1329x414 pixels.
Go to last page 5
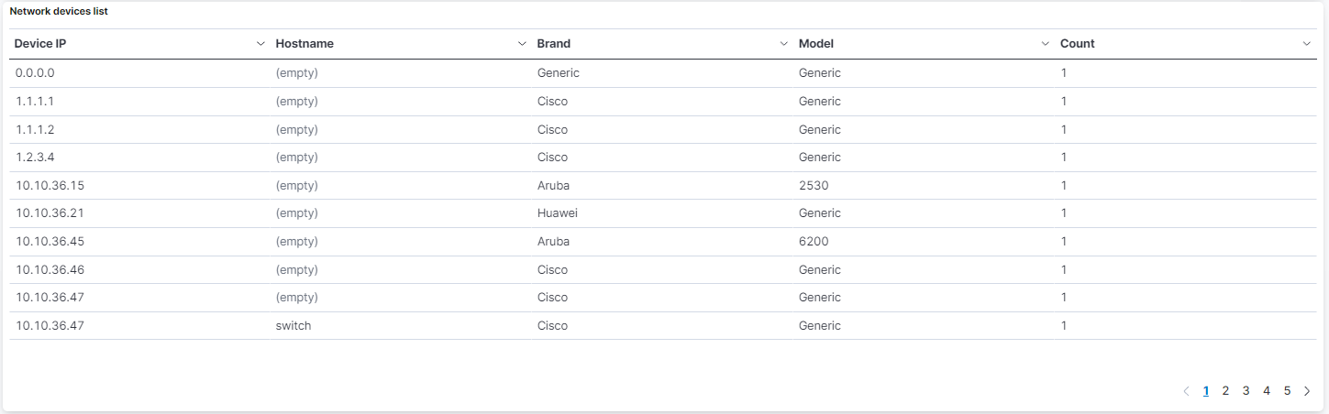point(1287,391)
